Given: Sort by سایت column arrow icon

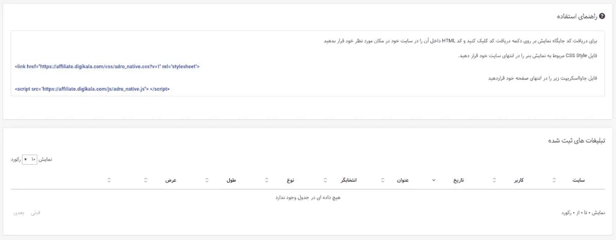Looking at the screenshot, I should (x=554, y=180).
